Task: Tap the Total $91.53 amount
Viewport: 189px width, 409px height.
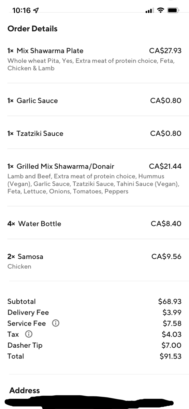Action: (170, 356)
